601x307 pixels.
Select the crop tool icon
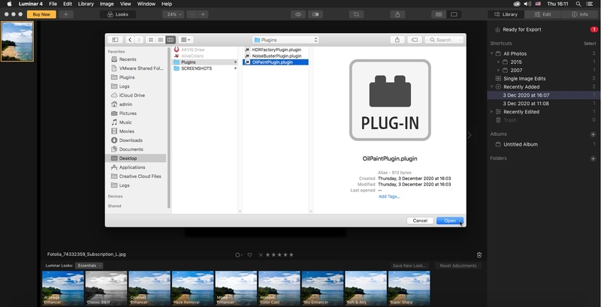356,14
